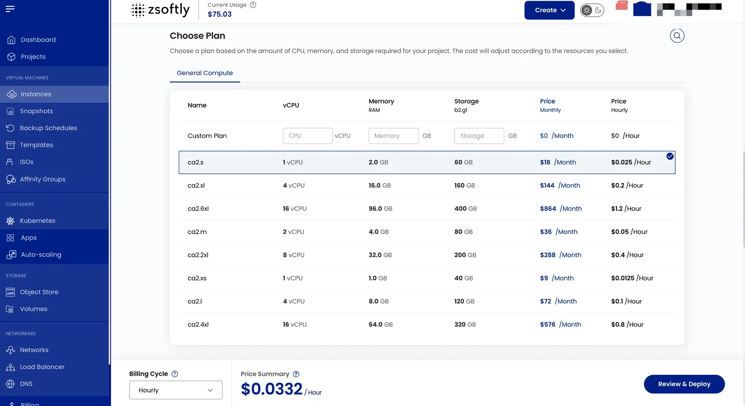The height and width of the screenshot is (406, 745).
Task: Click the custom plan CPU input field
Action: [307, 136]
